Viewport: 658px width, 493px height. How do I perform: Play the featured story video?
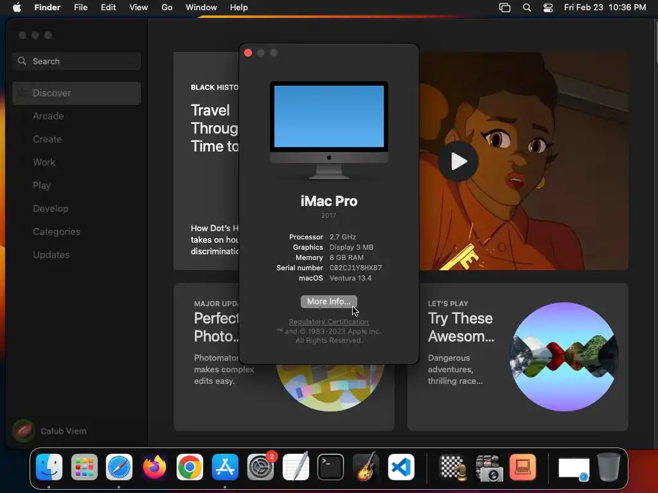pos(458,161)
